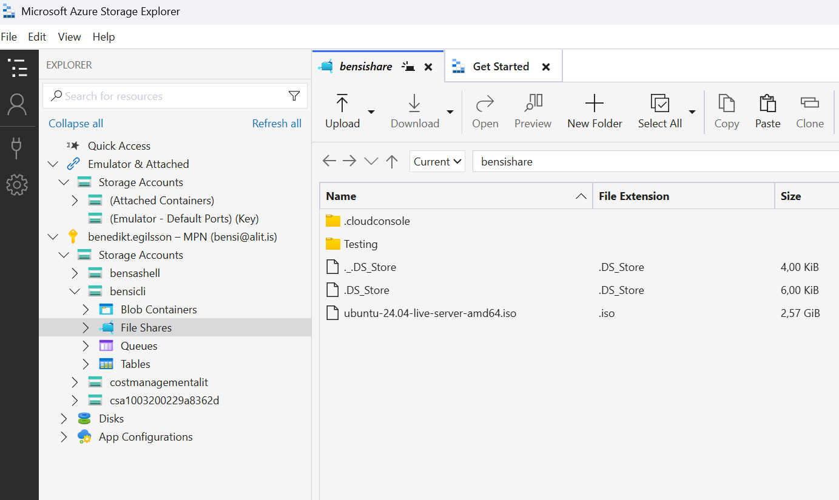This screenshot has width=839, height=500.
Task: Select the ._.DS_Store file row
Action: (579, 267)
